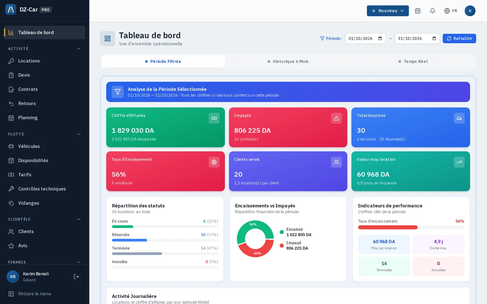The height and width of the screenshot is (304, 487).
Task: Open Contrôles techniques page
Action: [44, 189]
